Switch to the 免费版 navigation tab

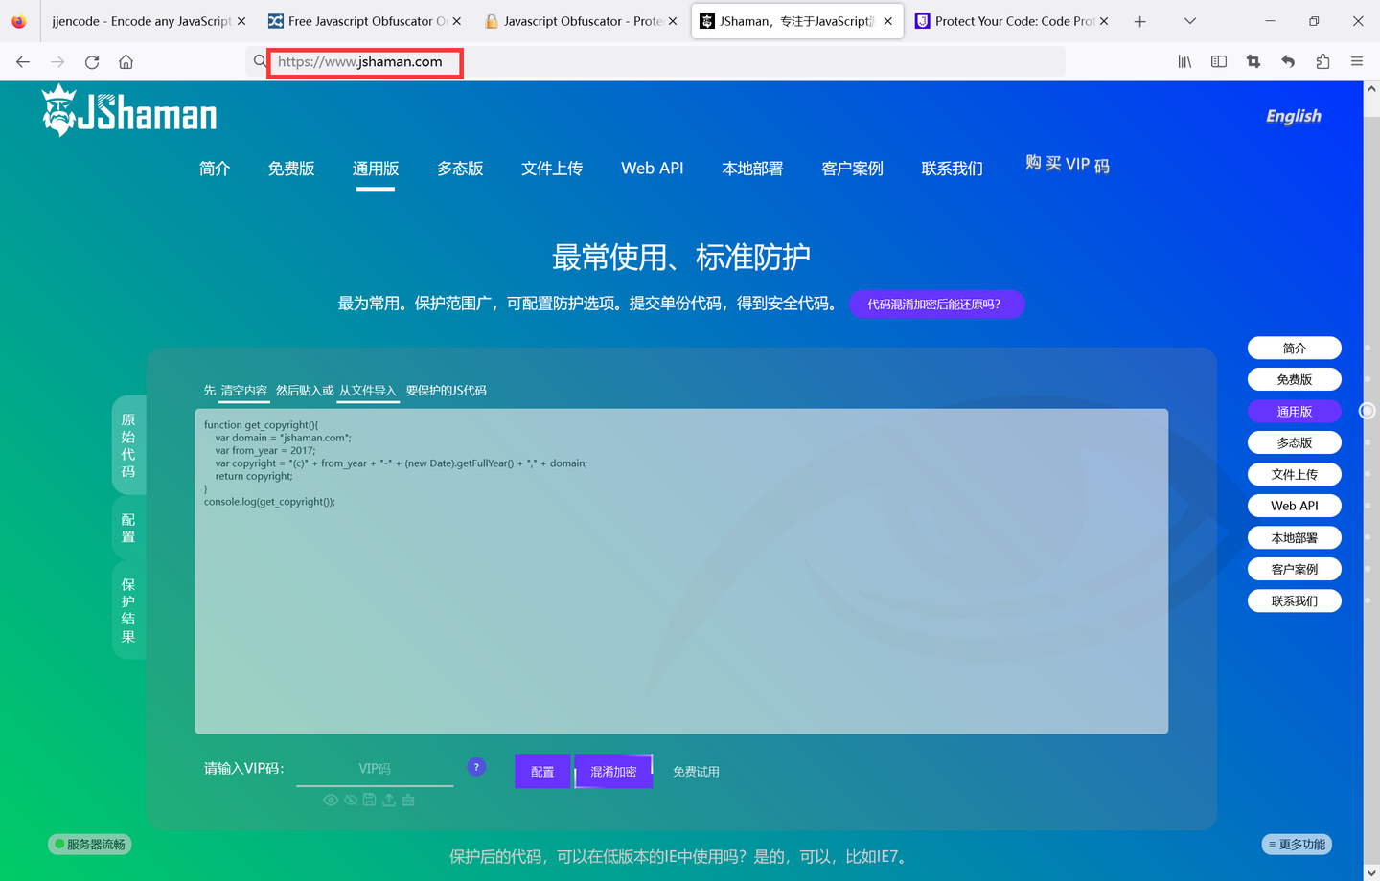pos(291,169)
